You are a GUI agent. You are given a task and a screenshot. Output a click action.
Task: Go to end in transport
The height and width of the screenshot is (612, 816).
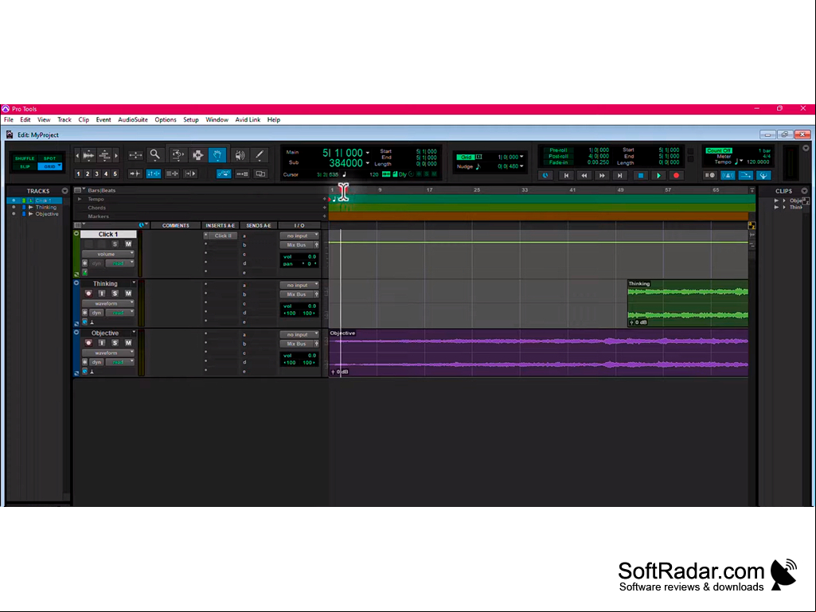[620, 175]
